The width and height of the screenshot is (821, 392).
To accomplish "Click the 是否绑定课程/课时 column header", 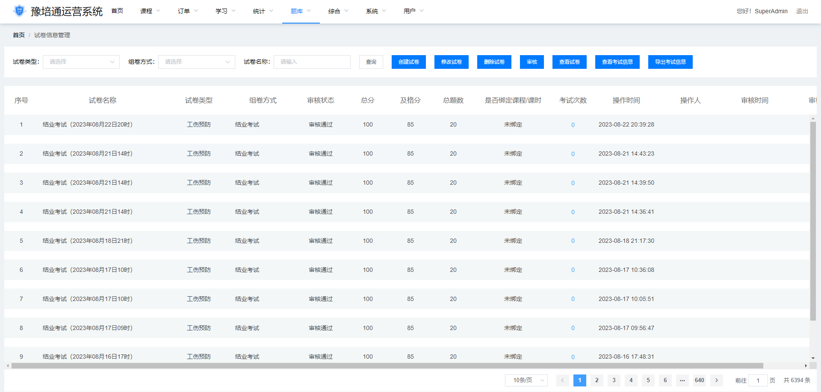I will [513, 100].
